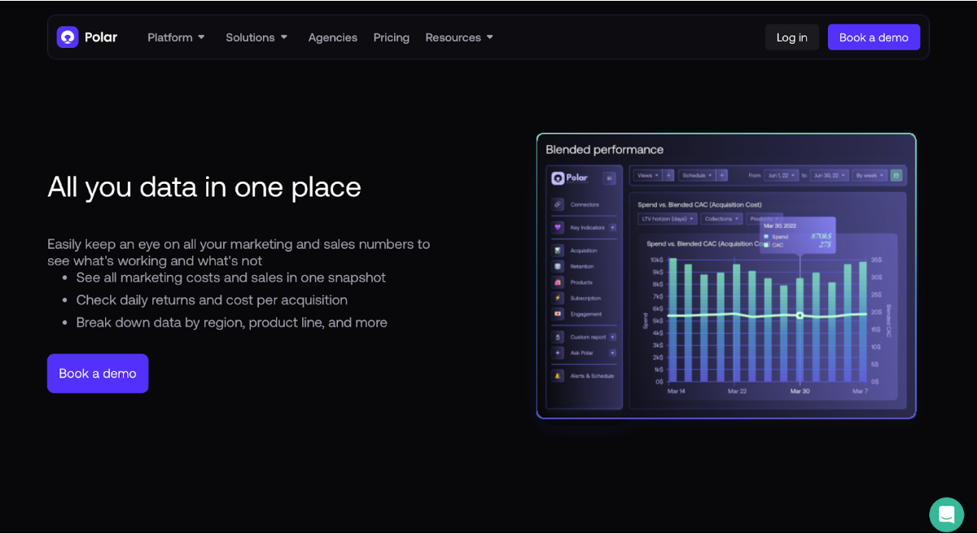
Task: Go to the Agencies page
Action: (x=332, y=37)
